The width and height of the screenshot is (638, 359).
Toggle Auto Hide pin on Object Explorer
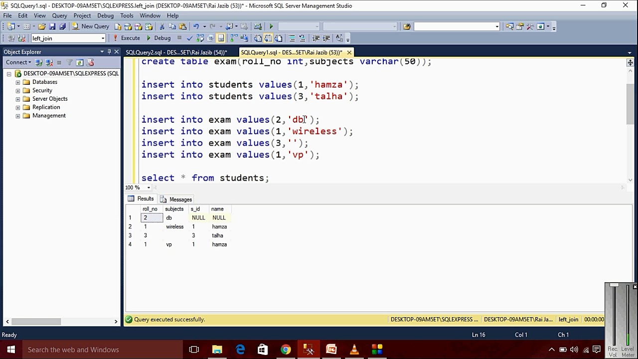[109, 52]
